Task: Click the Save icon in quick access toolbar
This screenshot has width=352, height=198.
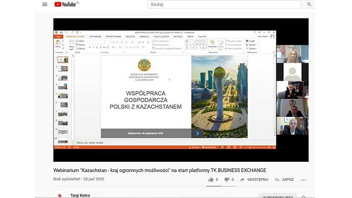Action: 61,33
